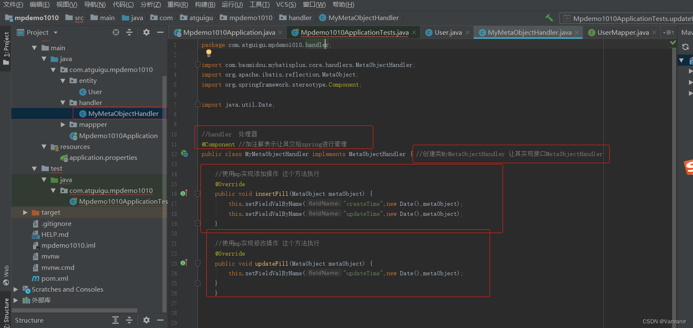The height and width of the screenshot is (328, 693).
Task: Expand Scratches and Consoles
Action: pyautogui.click(x=15, y=289)
